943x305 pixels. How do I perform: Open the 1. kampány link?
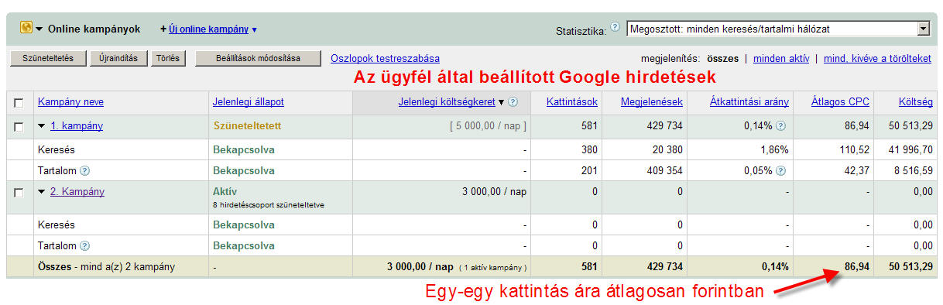pos(76,126)
